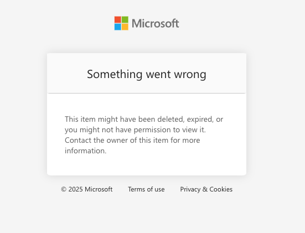This screenshot has width=305, height=233.
Task: Open the Terms of use link
Action: (x=146, y=189)
